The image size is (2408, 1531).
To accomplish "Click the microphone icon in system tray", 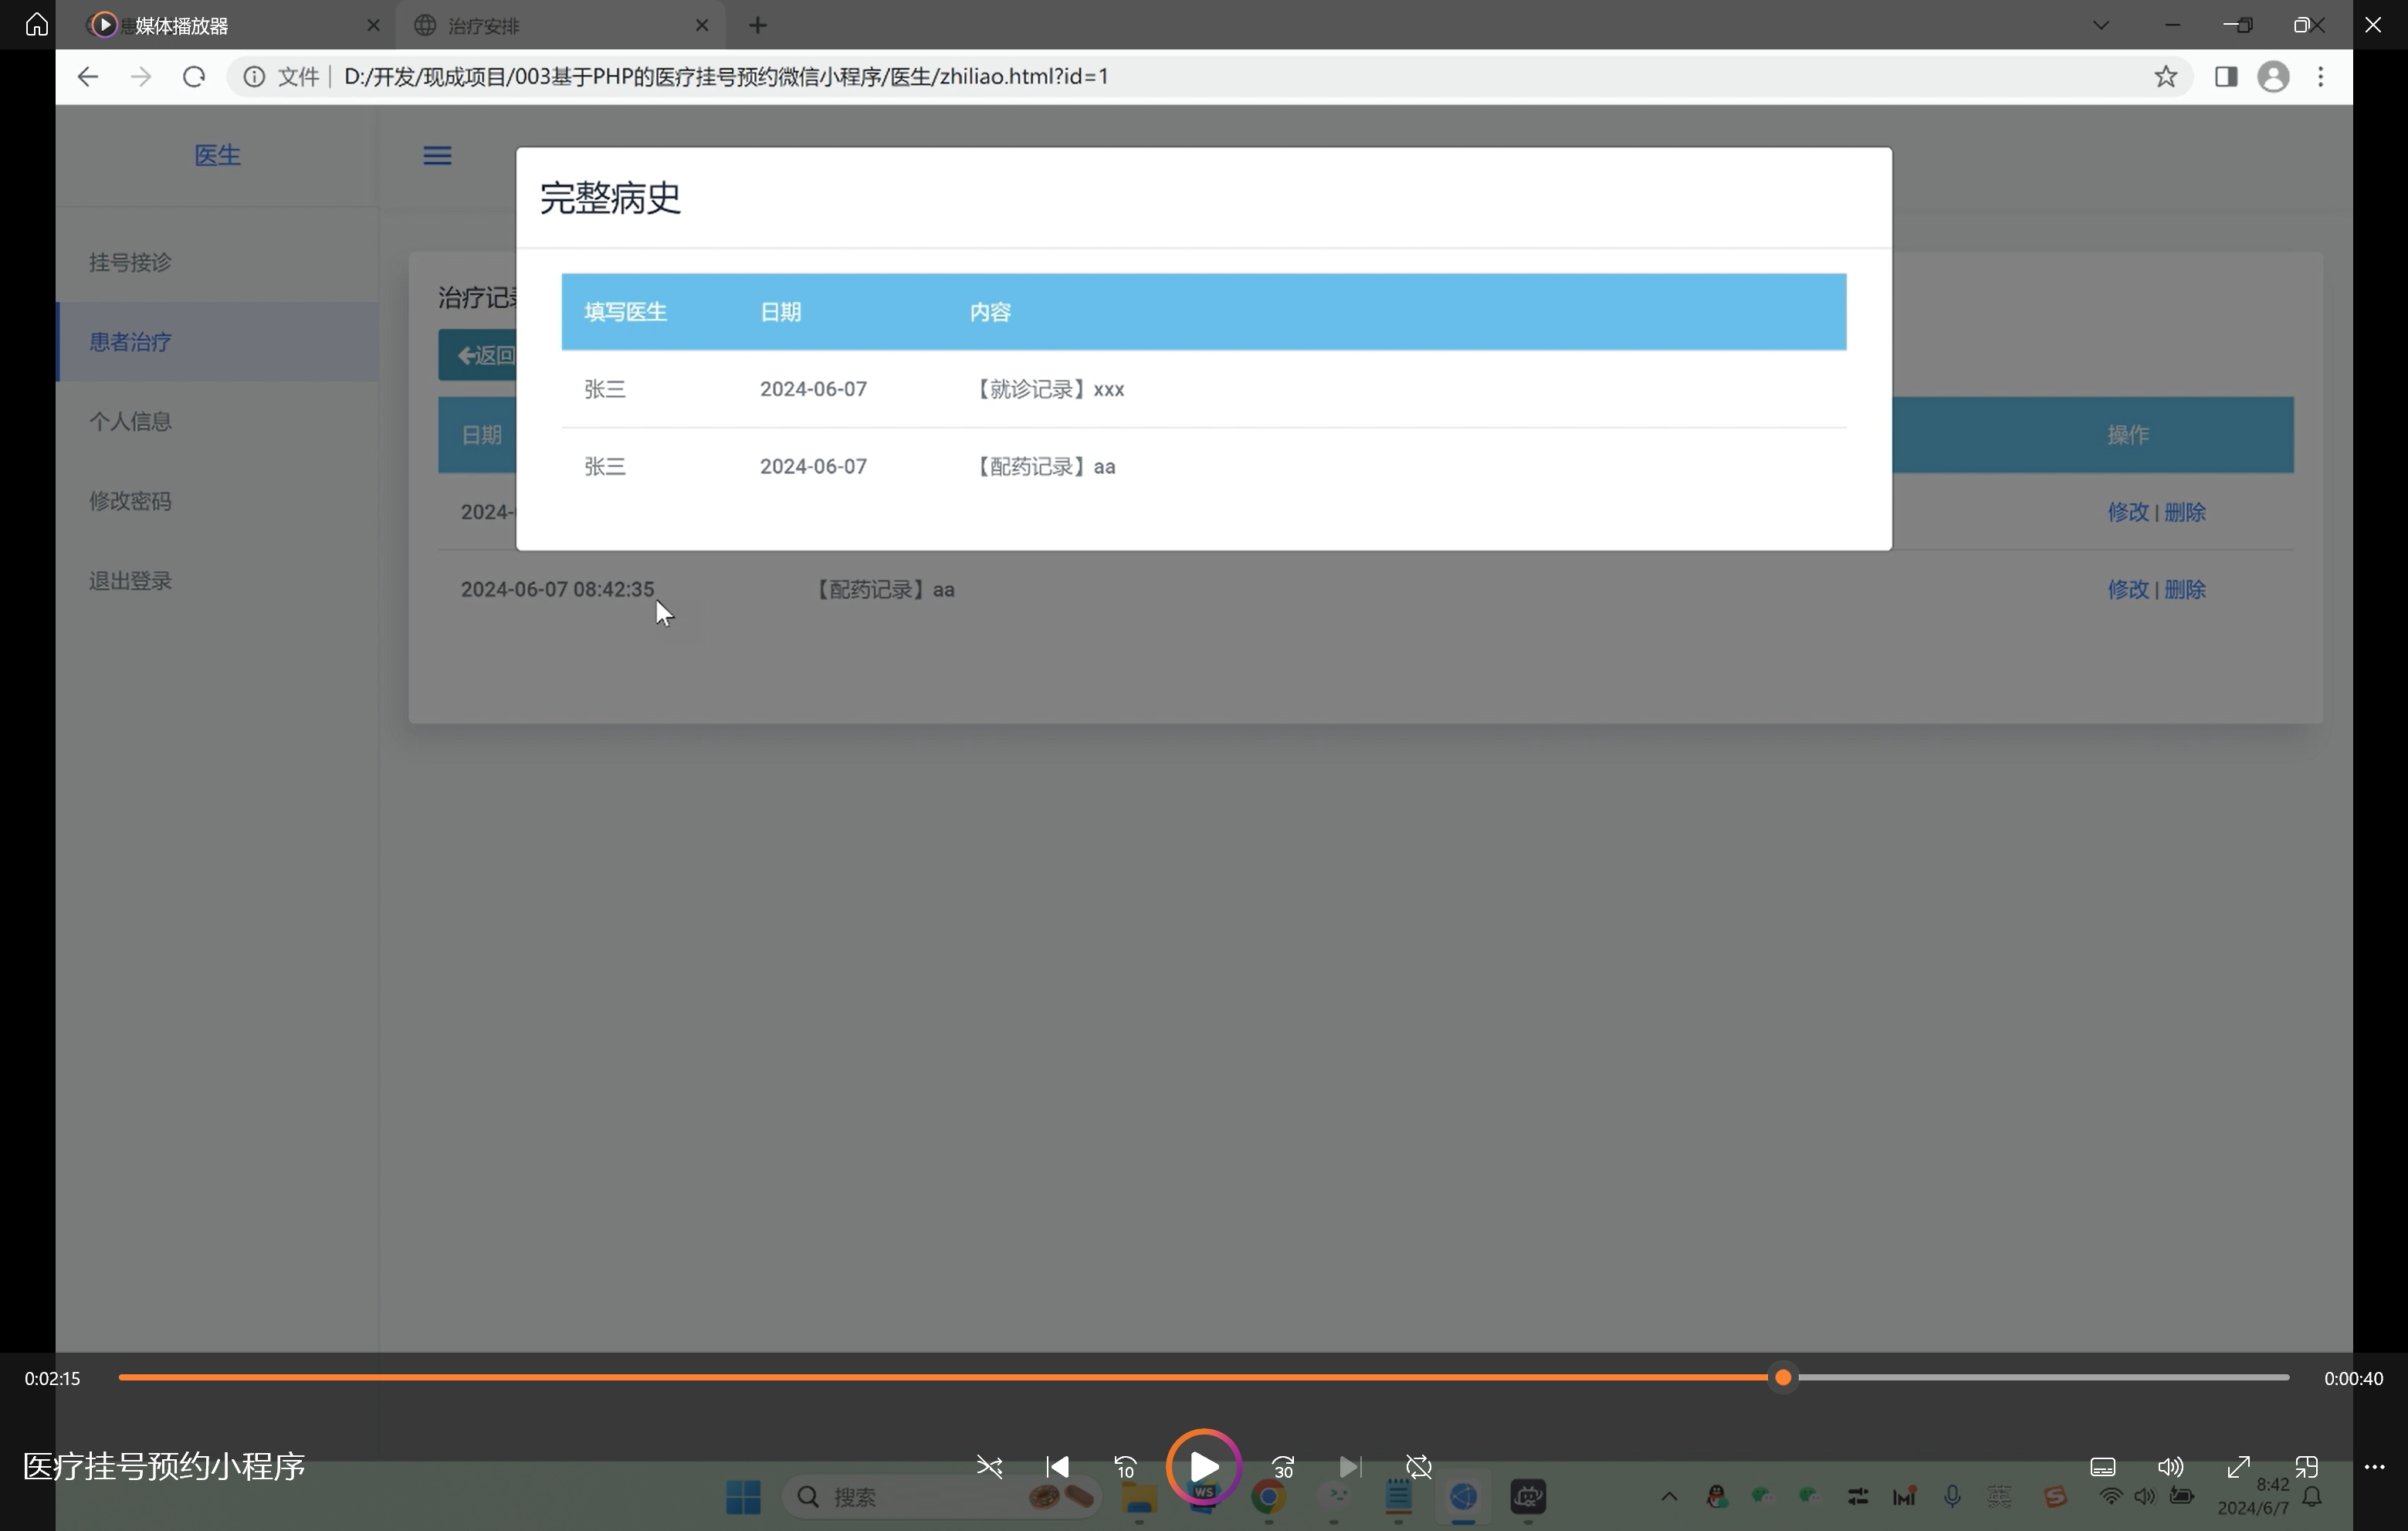I will pos(1951,1497).
